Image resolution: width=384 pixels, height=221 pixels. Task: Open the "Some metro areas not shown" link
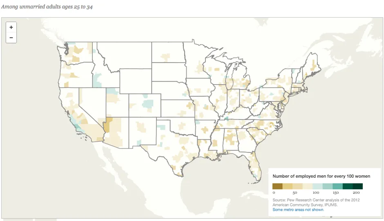(298, 210)
